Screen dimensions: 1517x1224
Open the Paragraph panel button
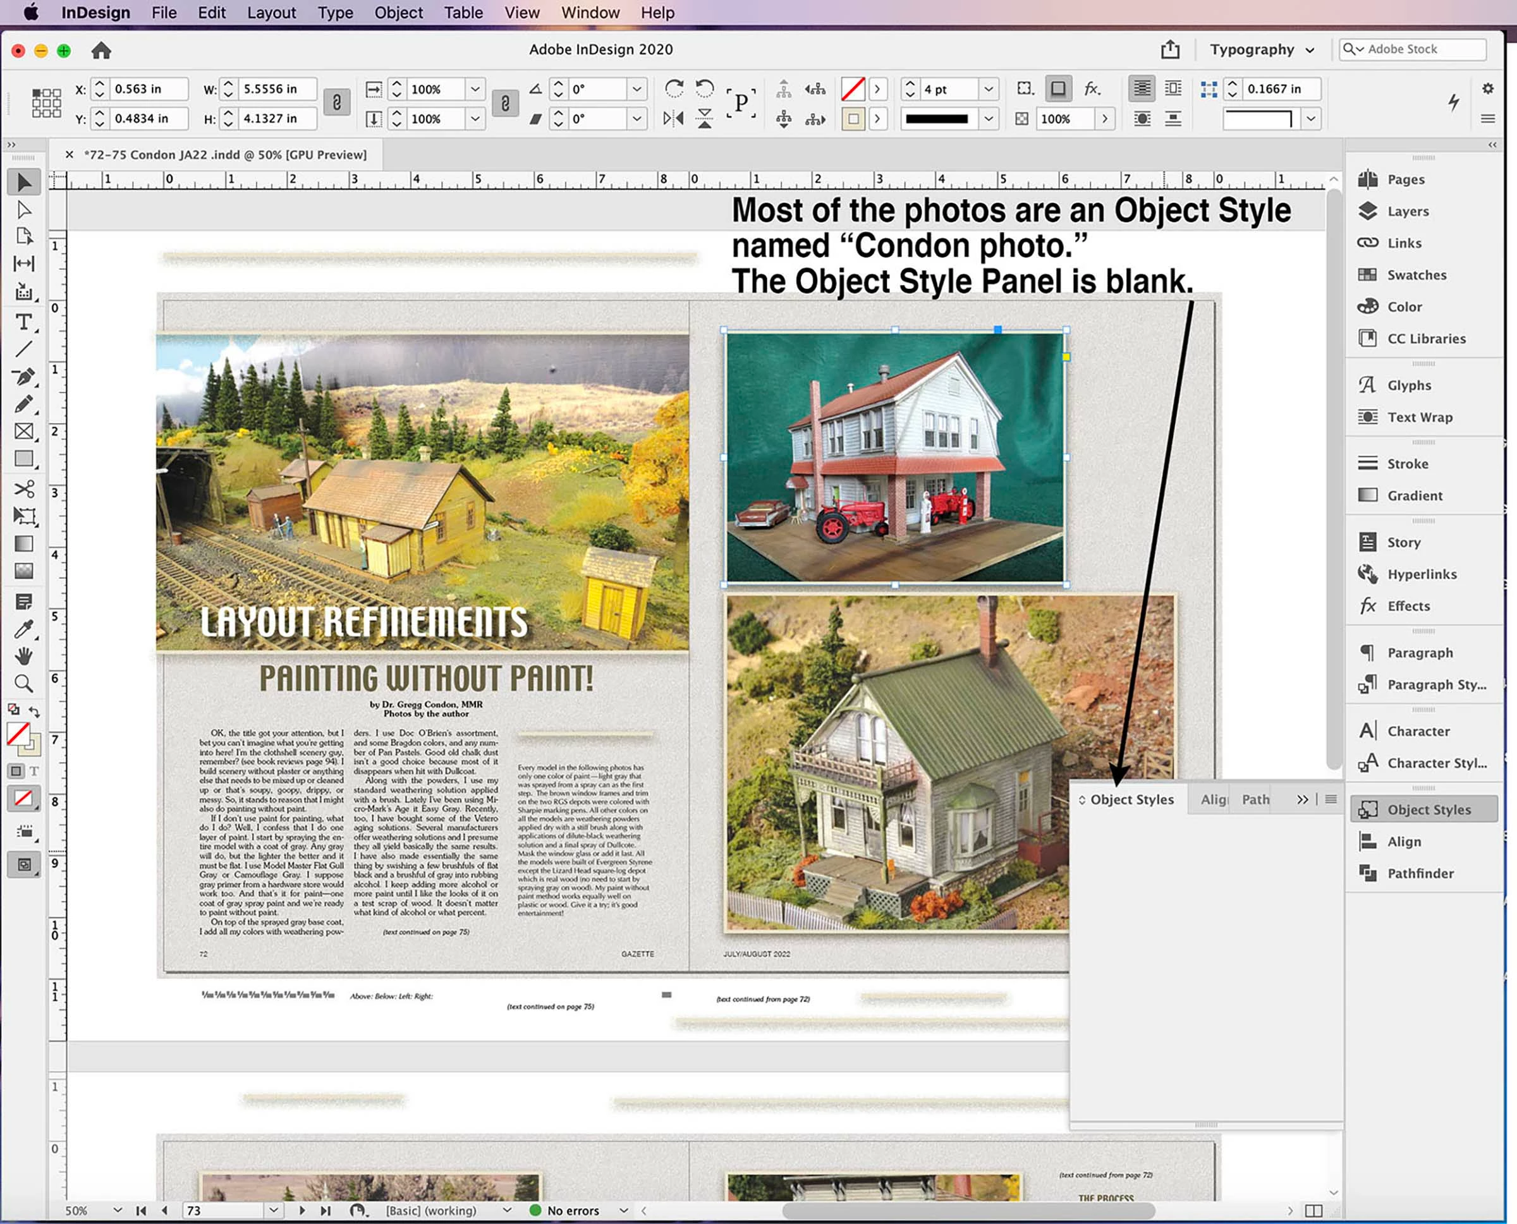[x=1419, y=653]
